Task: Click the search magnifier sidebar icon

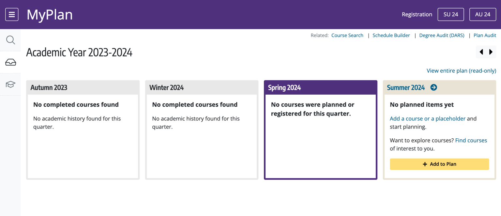Action: [10, 40]
